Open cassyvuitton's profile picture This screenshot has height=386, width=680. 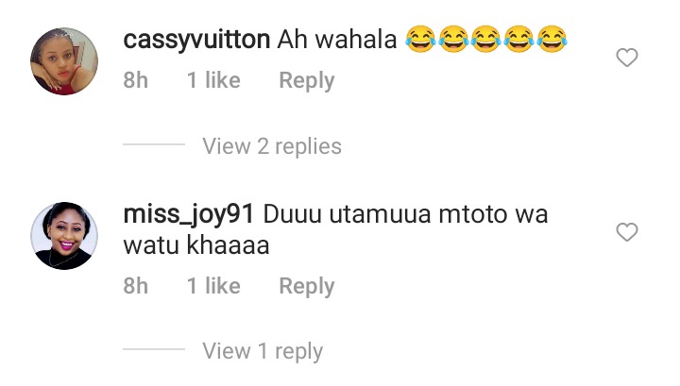pyautogui.click(x=64, y=61)
